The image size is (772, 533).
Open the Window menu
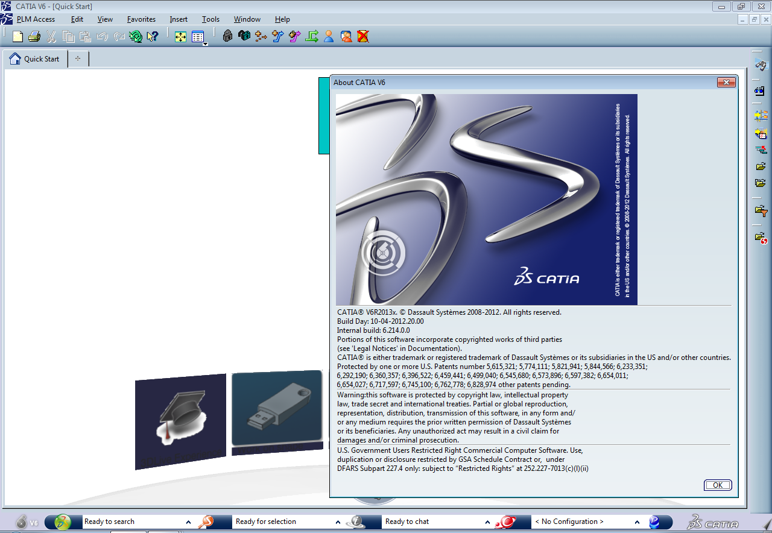tap(247, 19)
